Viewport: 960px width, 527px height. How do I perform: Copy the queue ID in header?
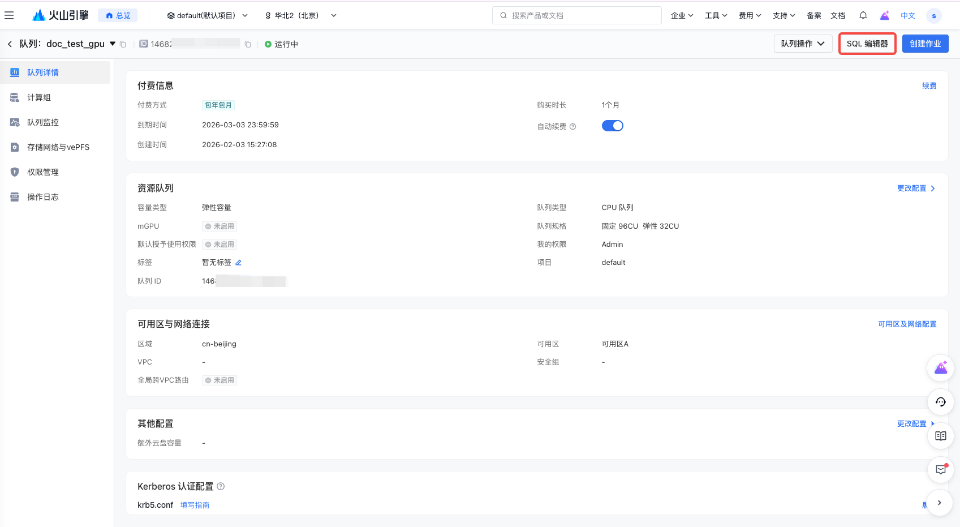tap(248, 44)
